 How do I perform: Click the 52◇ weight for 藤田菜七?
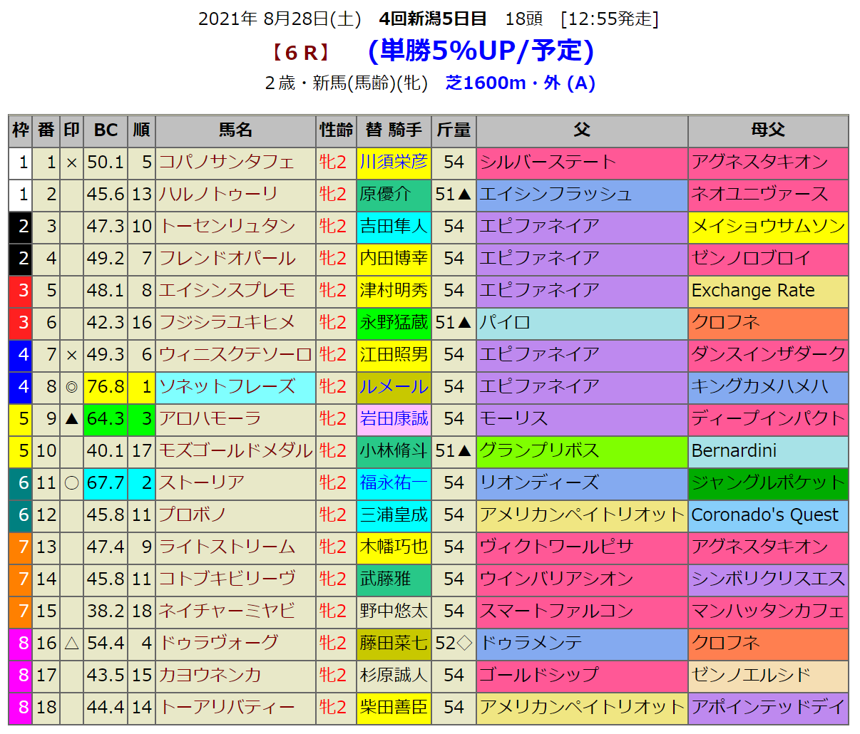tap(454, 643)
